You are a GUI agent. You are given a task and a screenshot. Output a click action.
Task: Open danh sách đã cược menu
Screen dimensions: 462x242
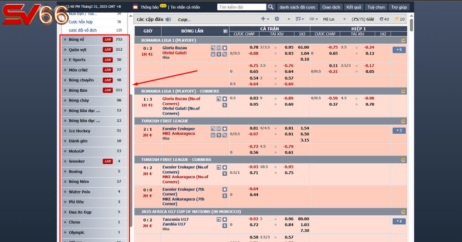point(297,7)
